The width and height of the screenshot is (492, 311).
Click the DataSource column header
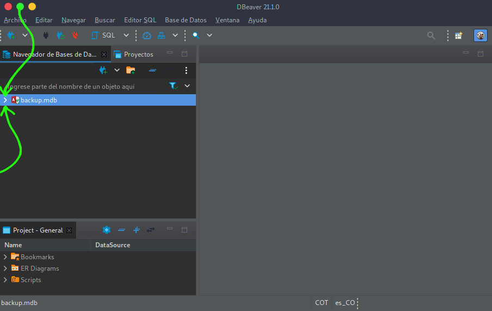[143, 245]
